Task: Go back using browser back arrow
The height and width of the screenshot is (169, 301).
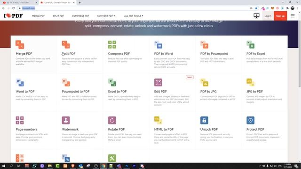Action: pyautogui.click(x=3, y=8)
